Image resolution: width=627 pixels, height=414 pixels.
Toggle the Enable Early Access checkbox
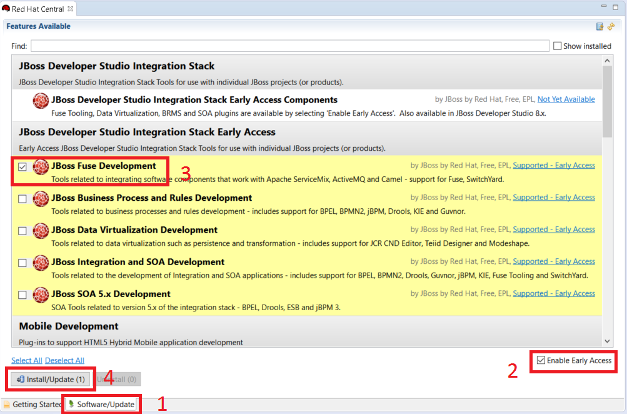pyautogui.click(x=541, y=360)
